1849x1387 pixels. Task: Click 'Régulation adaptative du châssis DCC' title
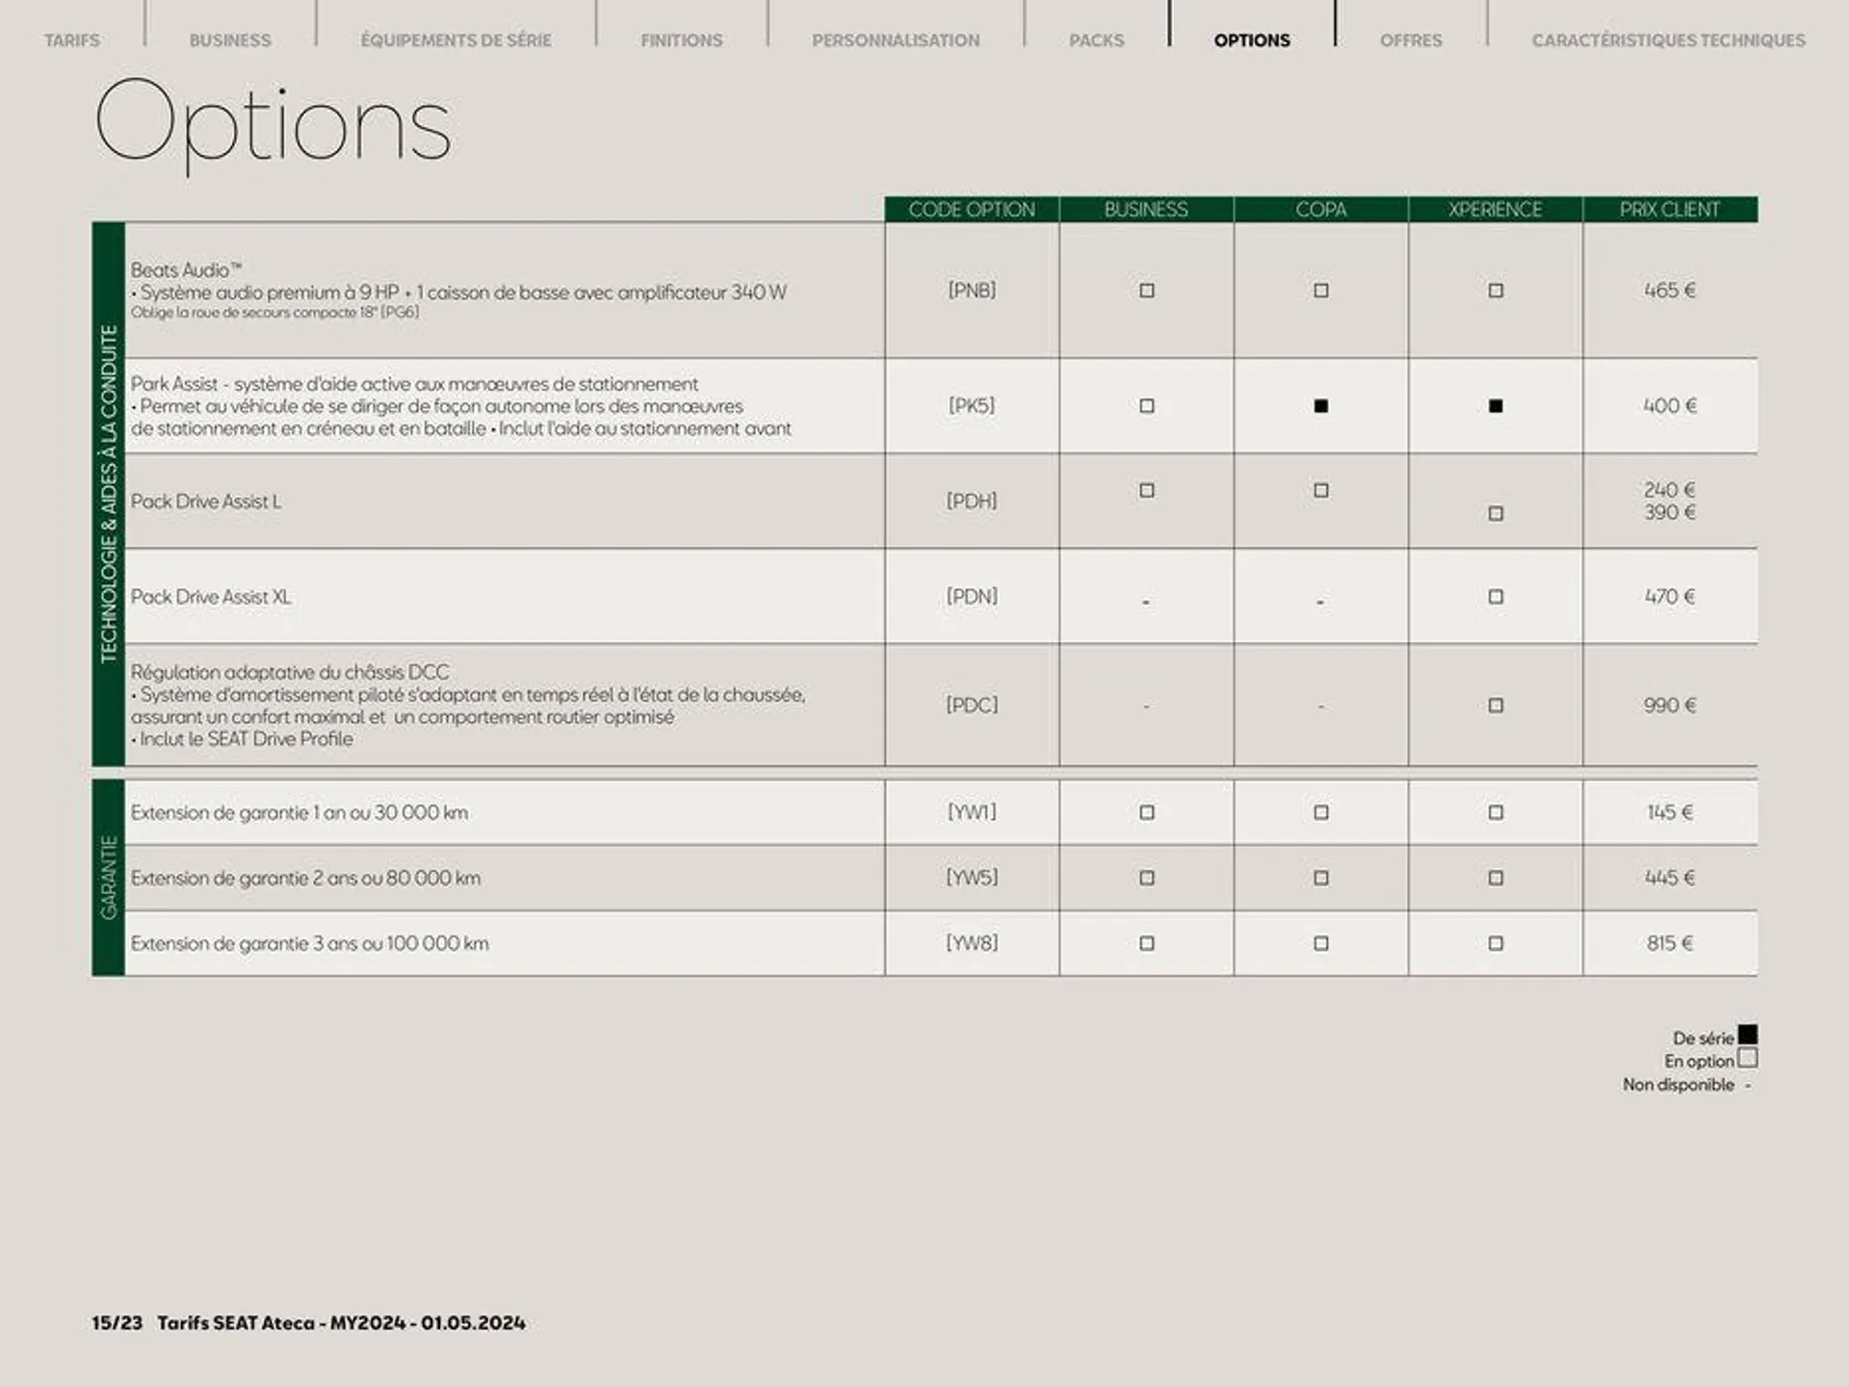pos(290,672)
